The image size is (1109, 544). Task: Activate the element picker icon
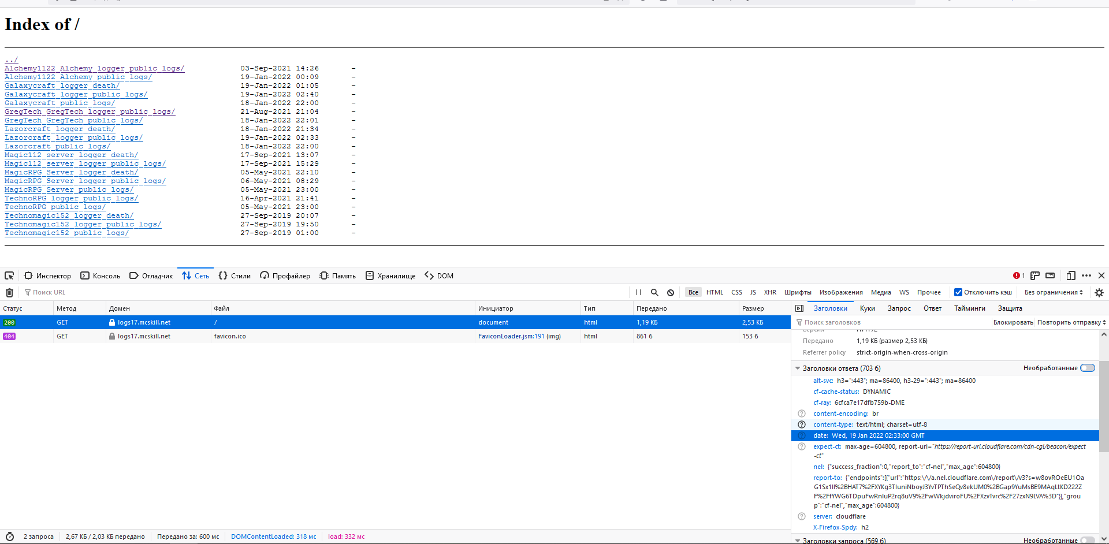9,275
